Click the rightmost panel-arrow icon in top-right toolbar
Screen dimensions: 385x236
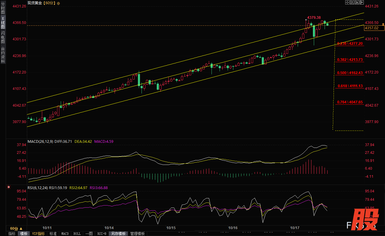[x=361, y=3]
